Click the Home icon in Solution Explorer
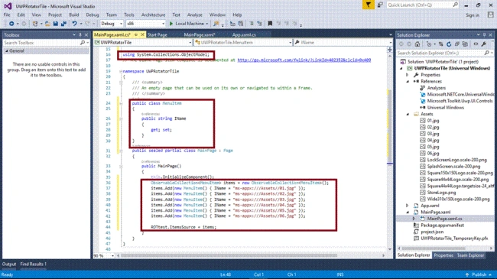 417,44
